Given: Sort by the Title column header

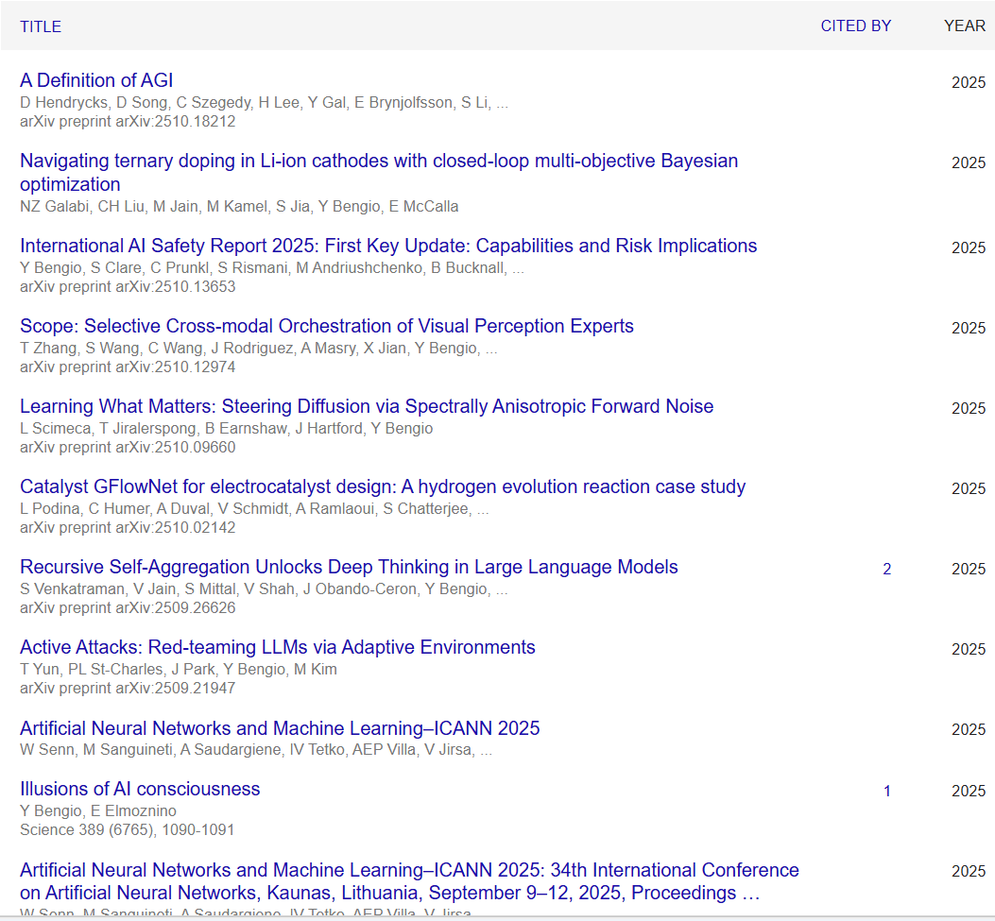Looking at the screenshot, I should tap(41, 26).
